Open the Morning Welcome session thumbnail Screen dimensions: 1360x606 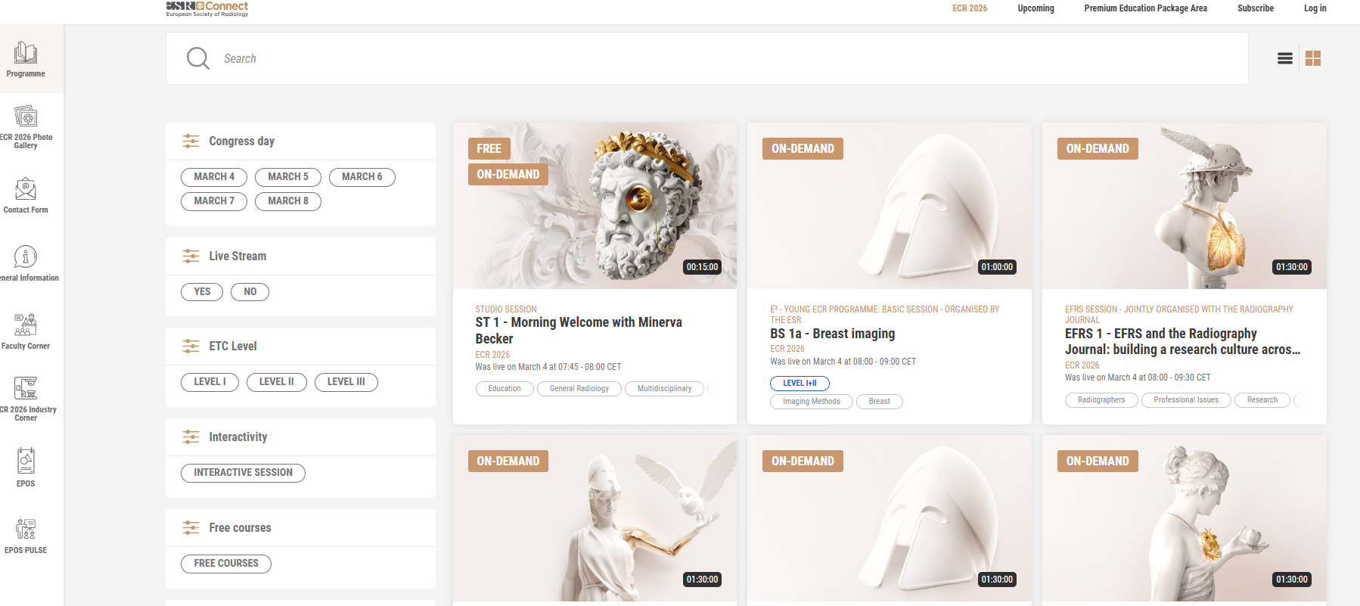tap(595, 206)
